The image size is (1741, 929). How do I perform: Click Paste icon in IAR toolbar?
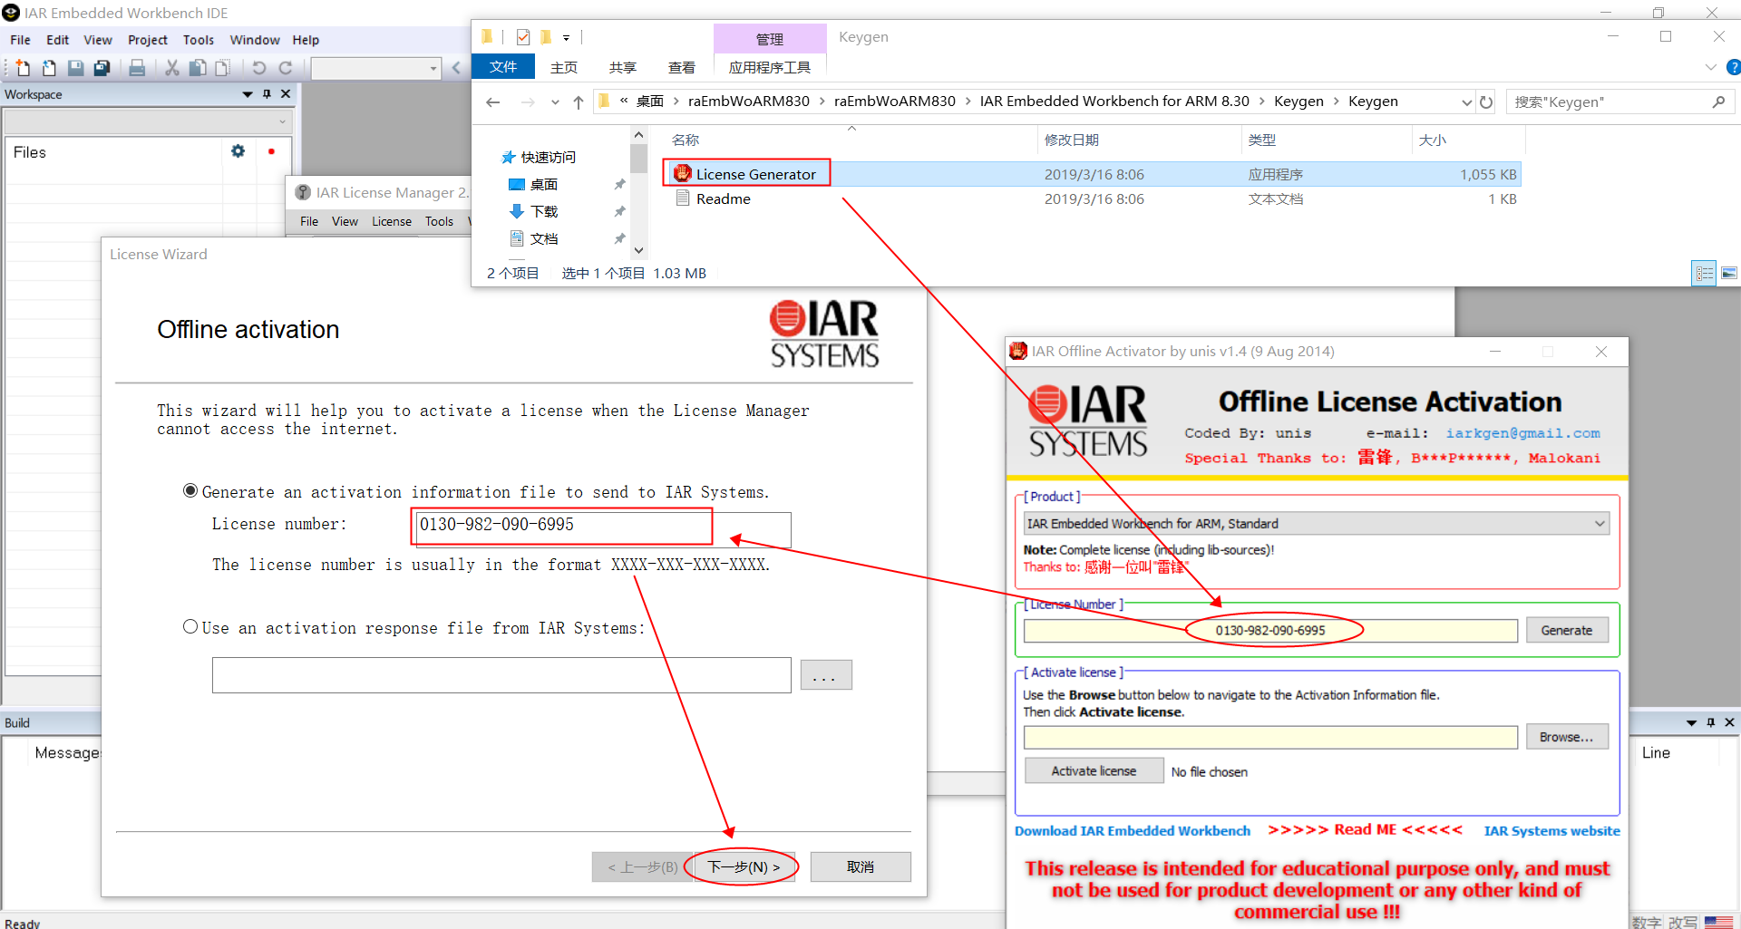222,68
